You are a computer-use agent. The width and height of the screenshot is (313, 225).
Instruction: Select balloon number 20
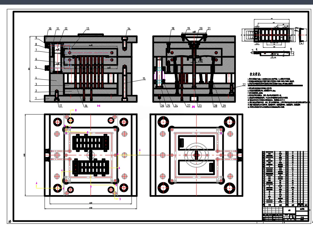coord(201,28)
